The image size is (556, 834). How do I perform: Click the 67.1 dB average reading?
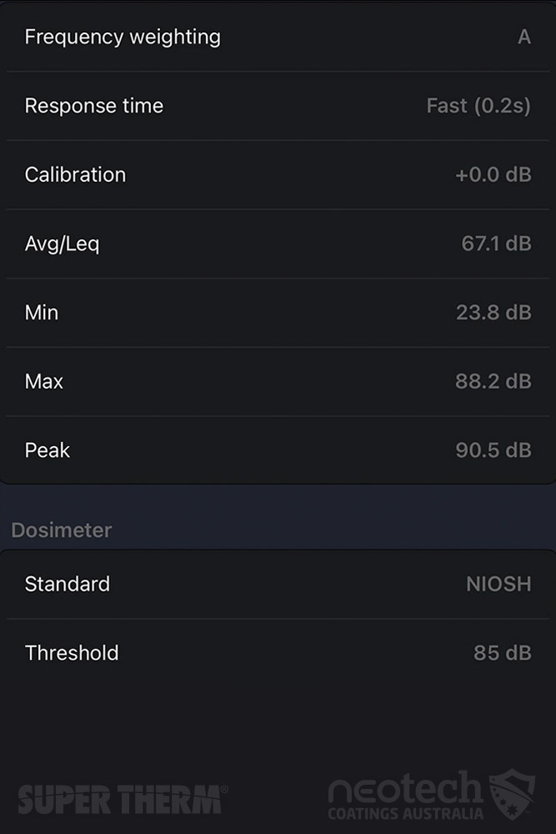496,244
